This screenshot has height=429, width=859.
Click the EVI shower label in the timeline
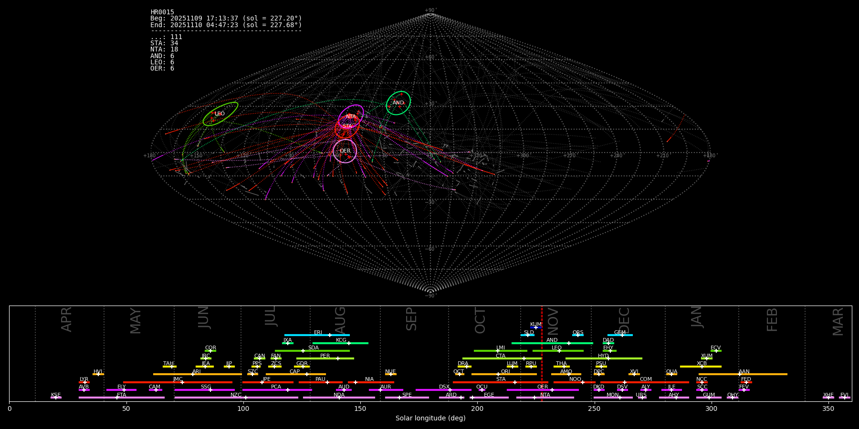[x=844, y=395]
